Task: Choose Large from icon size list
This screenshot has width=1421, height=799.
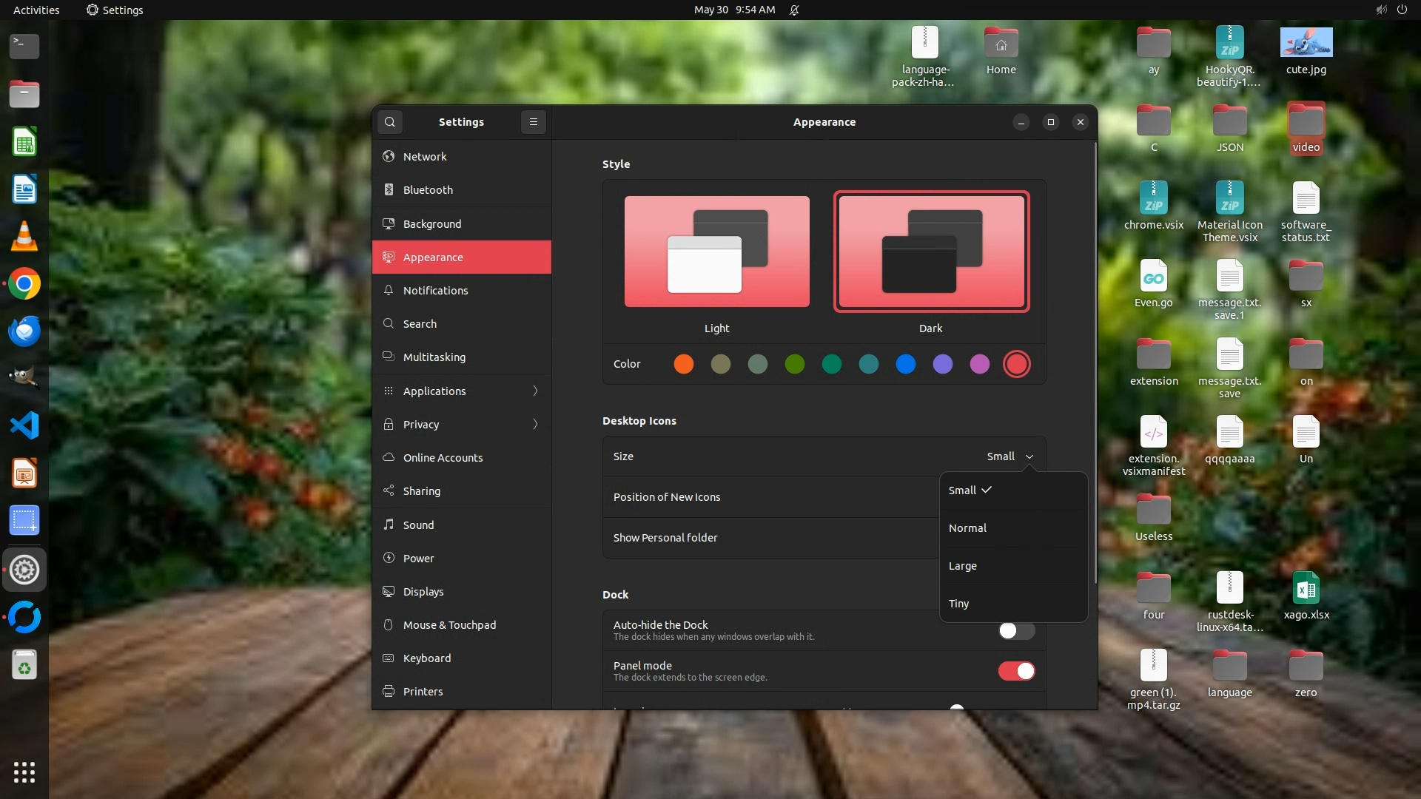Action: [x=963, y=566]
